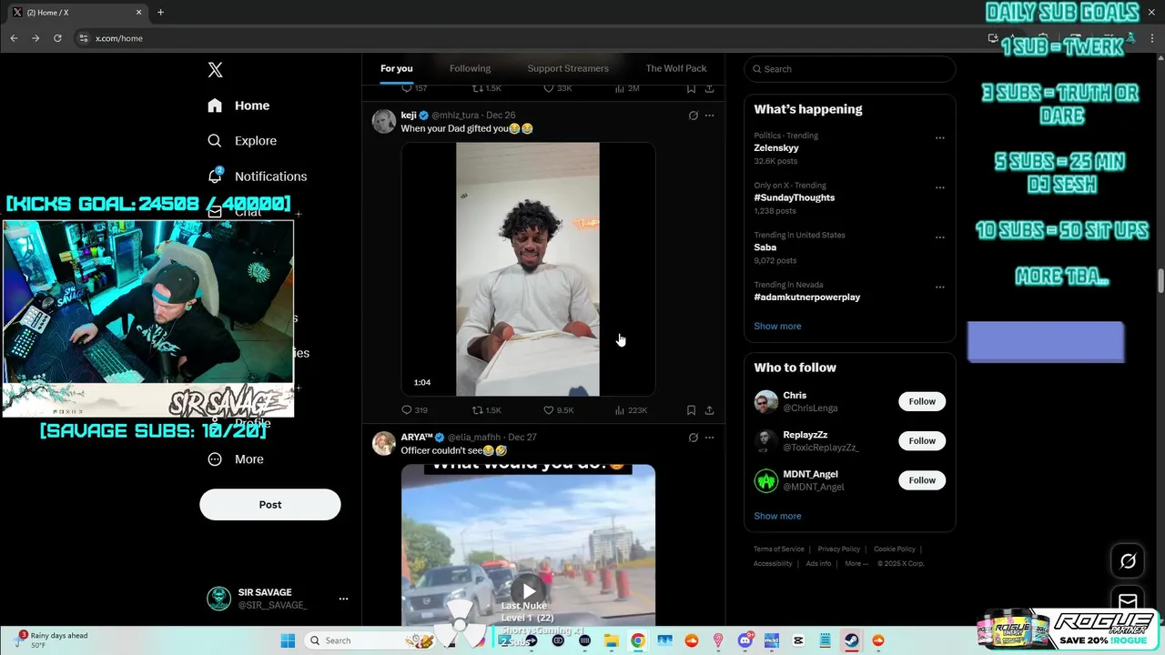Follow MDNT_Angel account
Image resolution: width=1165 pixels, height=655 pixels.
pyautogui.click(x=922, y=480)
